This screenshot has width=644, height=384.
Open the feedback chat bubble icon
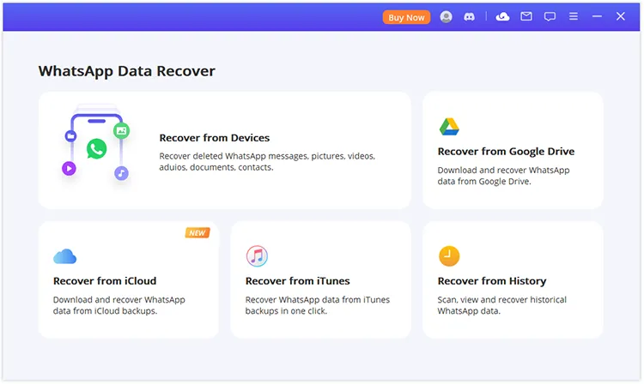550,16
